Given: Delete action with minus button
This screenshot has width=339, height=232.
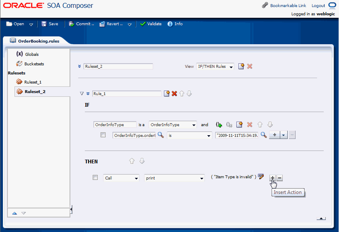Looking at the screenshot, I should [279, 178].
